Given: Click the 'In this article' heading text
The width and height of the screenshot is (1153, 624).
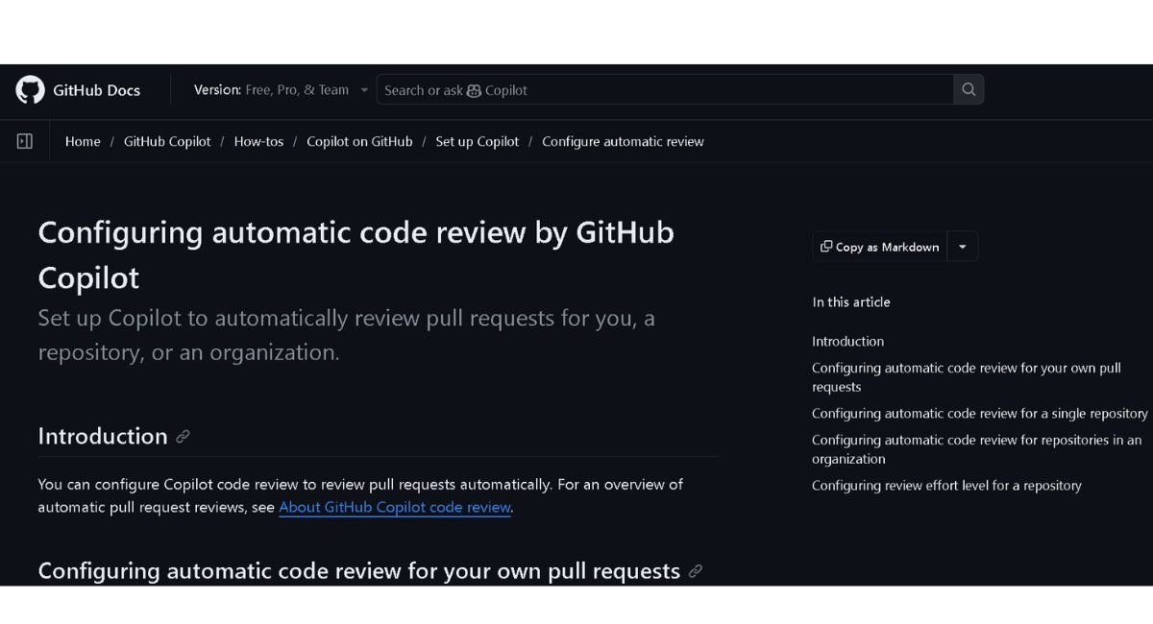Looking at the screenshot, I should (851, 301).
